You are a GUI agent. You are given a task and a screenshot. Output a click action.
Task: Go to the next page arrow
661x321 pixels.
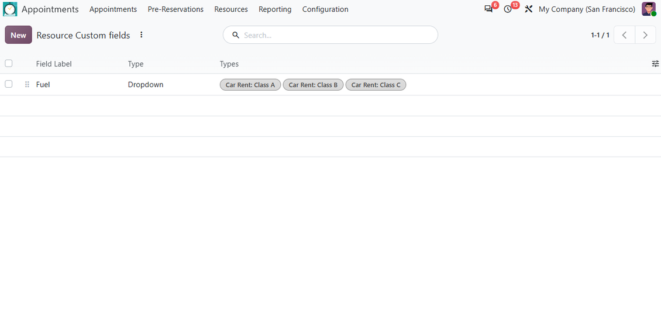[645, 35]
